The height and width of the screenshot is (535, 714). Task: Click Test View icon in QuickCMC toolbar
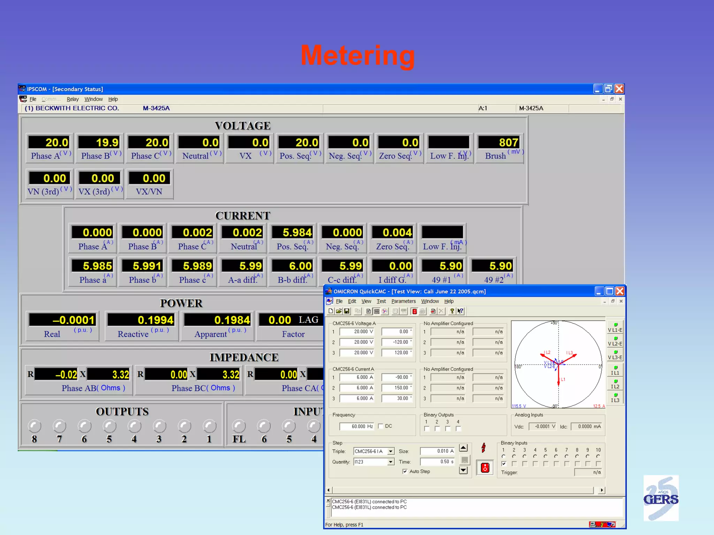pyautogui.click(x=377, y=311)
